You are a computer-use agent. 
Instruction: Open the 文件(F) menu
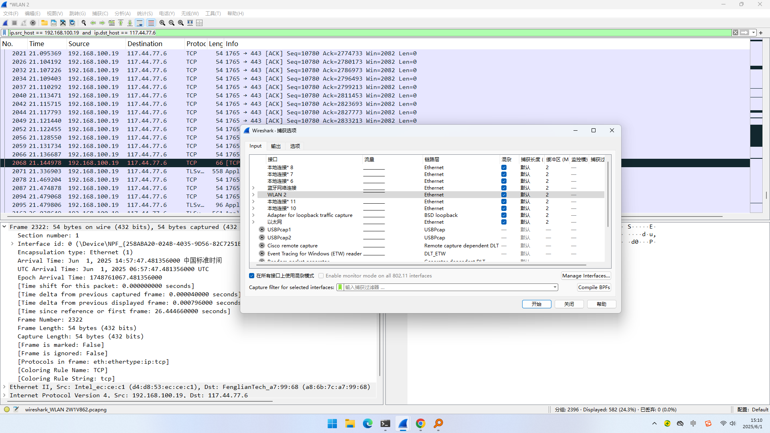(x=11, y=13)
